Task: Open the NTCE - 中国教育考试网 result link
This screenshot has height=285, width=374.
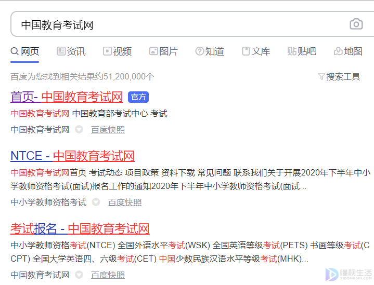Action: point(72,156)
